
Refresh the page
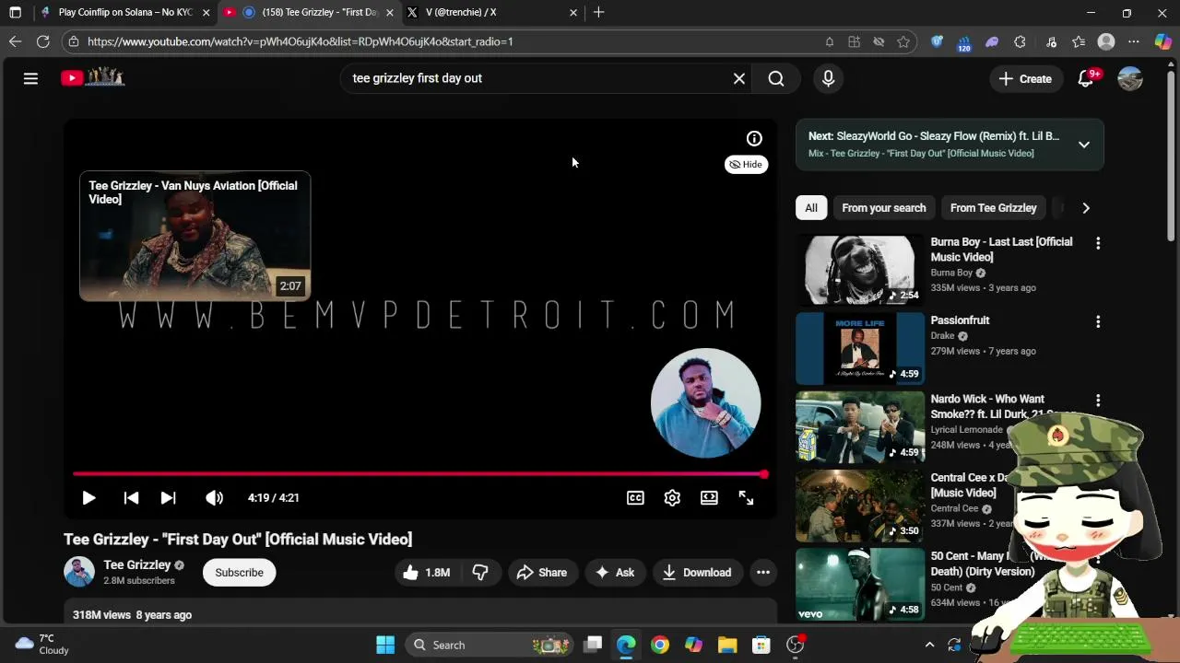[x=42, y=41]
